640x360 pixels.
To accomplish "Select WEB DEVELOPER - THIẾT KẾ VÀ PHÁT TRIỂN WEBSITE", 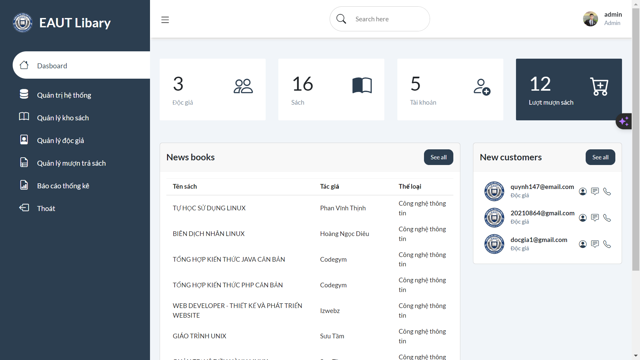I will [x=237, y=310].
